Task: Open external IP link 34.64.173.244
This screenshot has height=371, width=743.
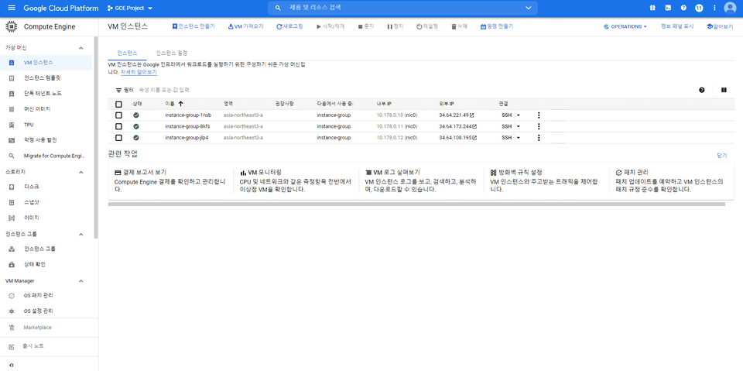Action: tap(458, 127)
